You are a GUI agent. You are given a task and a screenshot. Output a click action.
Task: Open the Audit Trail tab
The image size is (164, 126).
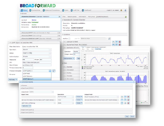[x=75, y=10]
